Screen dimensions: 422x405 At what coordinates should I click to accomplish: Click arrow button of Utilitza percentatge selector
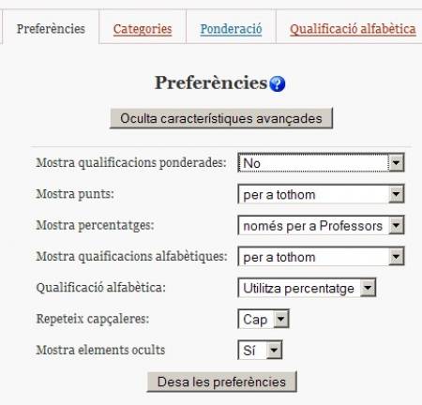coord(368,288)
